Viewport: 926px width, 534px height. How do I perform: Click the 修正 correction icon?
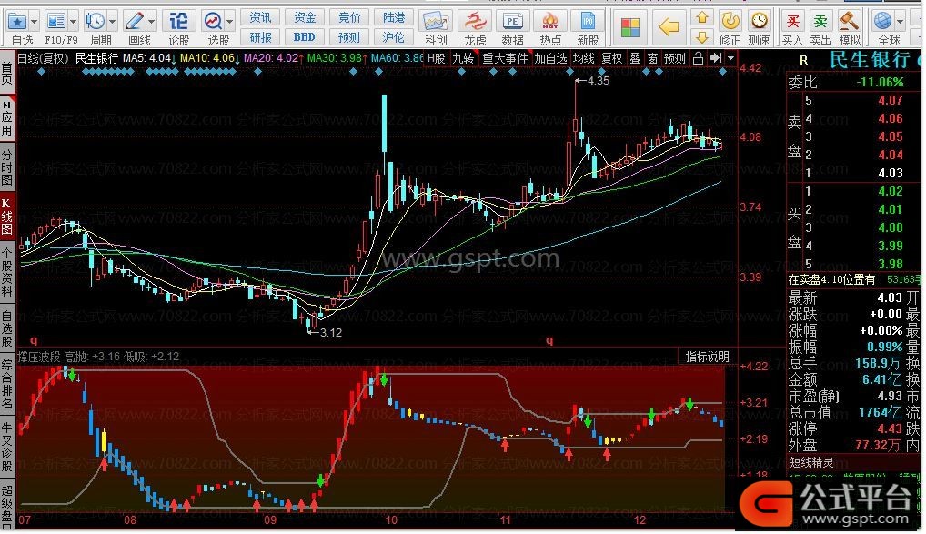coord(730,21)
